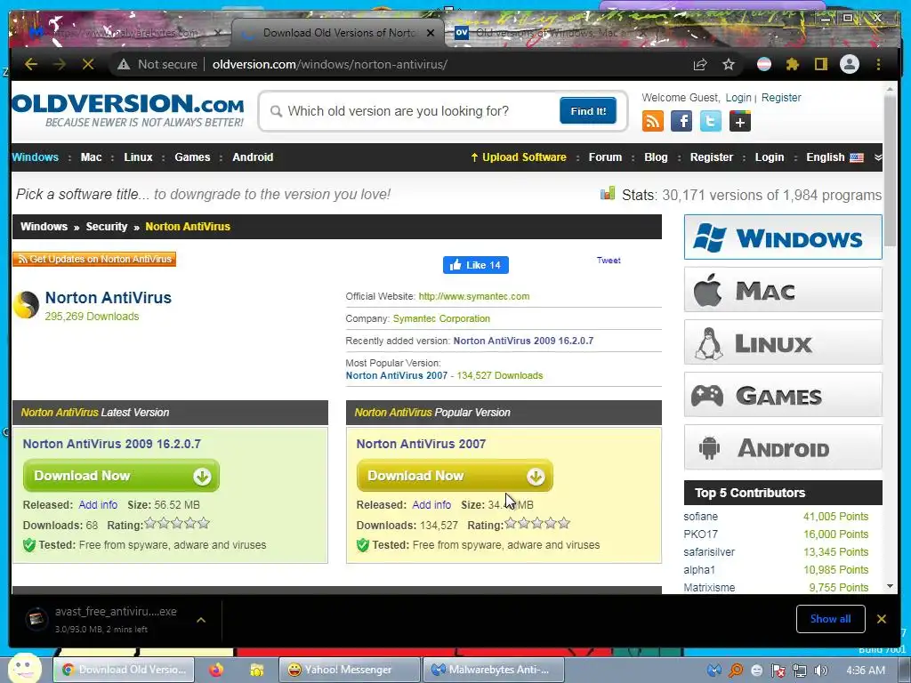911x683 pixels.
Task: Click the plus share icon in the header
Action: [x=739, y=121]
